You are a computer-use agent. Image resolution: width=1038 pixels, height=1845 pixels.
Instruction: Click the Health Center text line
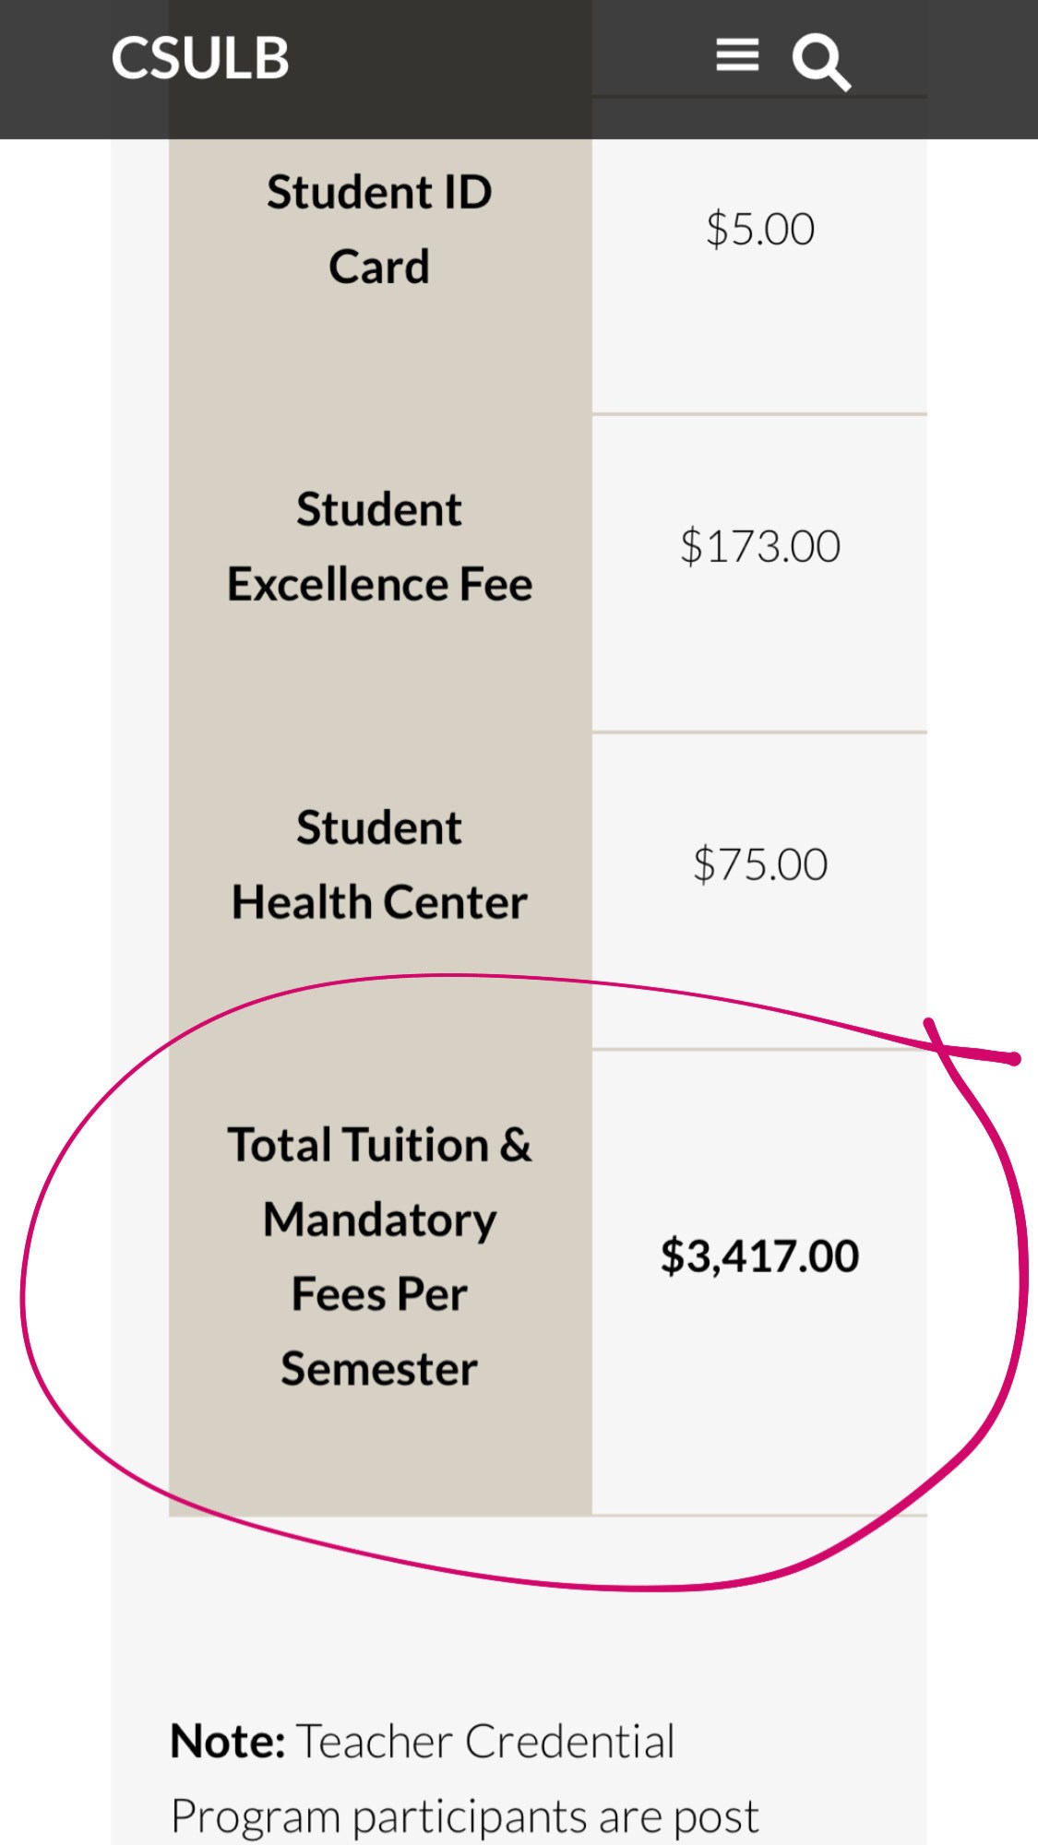pos(379,901)
